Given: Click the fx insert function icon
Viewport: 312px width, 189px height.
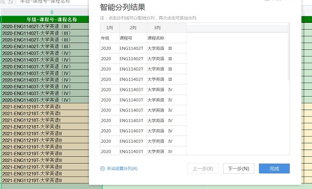Looking at the screenshot, I should point(10,2).
